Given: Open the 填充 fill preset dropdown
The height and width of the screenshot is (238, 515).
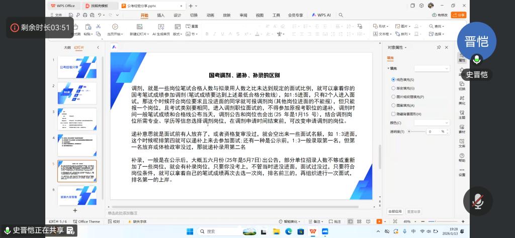Looking at the screenshot, I should (432, 68).
